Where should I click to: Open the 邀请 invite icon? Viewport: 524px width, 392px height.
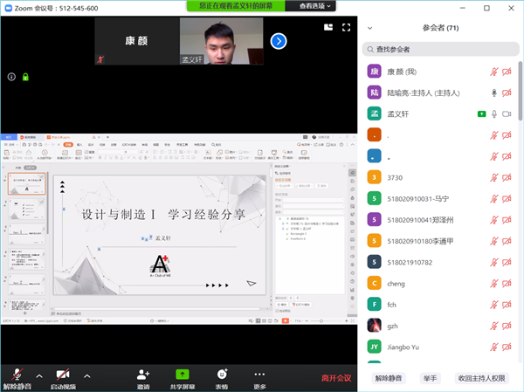point(143,377)
